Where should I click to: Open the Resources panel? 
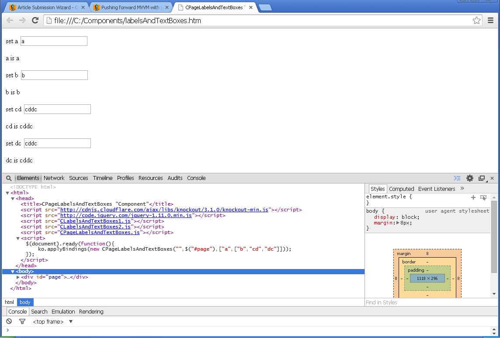tap(150, 178)
